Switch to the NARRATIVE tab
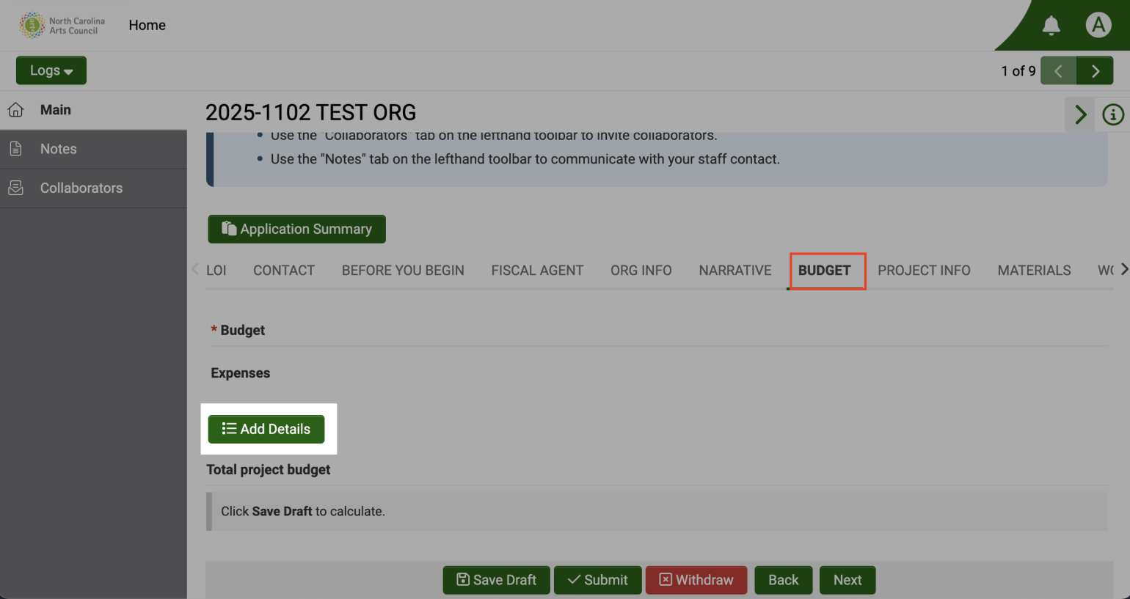 tap(734, 270)
